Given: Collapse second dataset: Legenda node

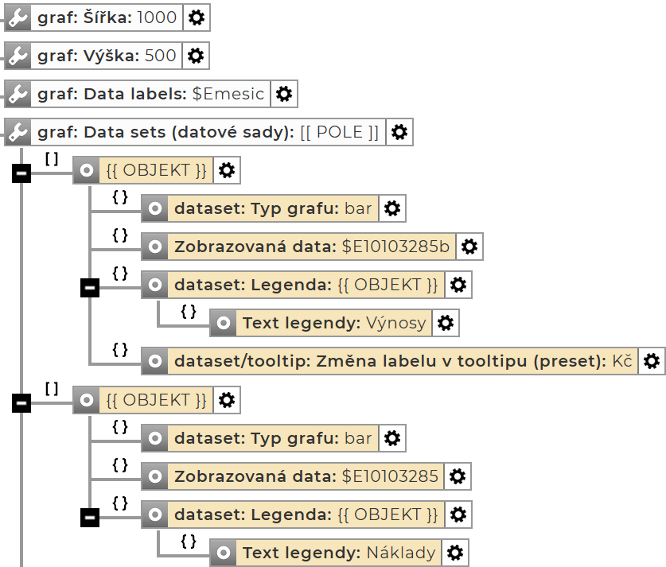Looking at the screenshot, I should click(90, 518).
